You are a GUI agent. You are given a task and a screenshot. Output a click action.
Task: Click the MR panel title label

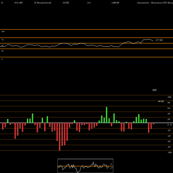click(x=154, y=90)
